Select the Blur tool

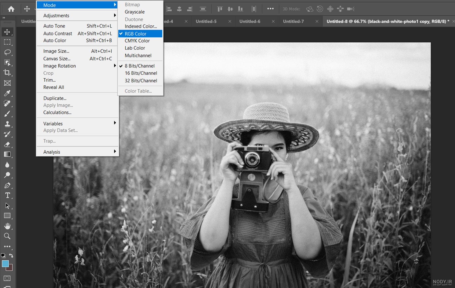7,165
